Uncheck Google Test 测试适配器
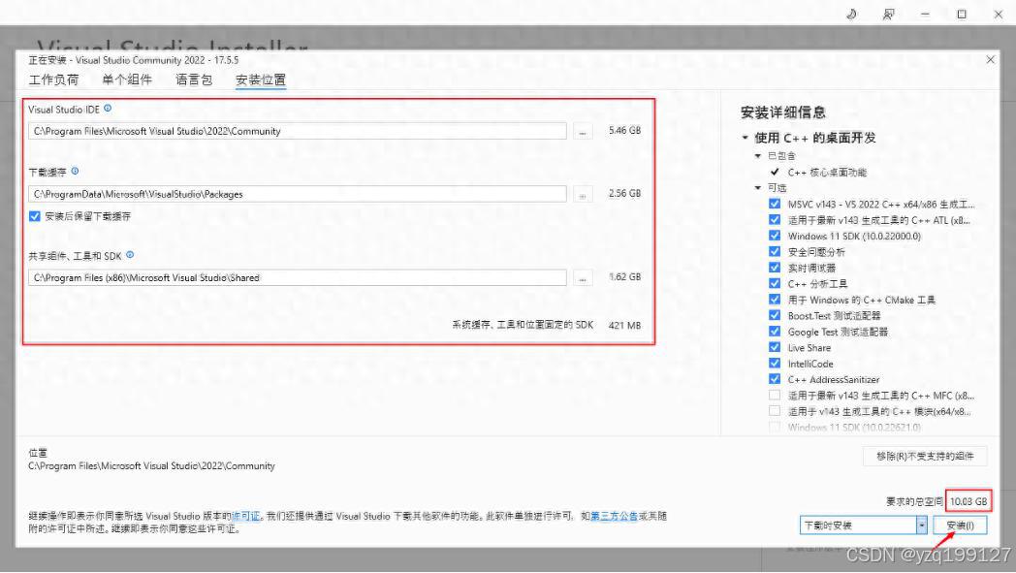Viewport: 1016px width, 573px height. [x=775, y=332]
